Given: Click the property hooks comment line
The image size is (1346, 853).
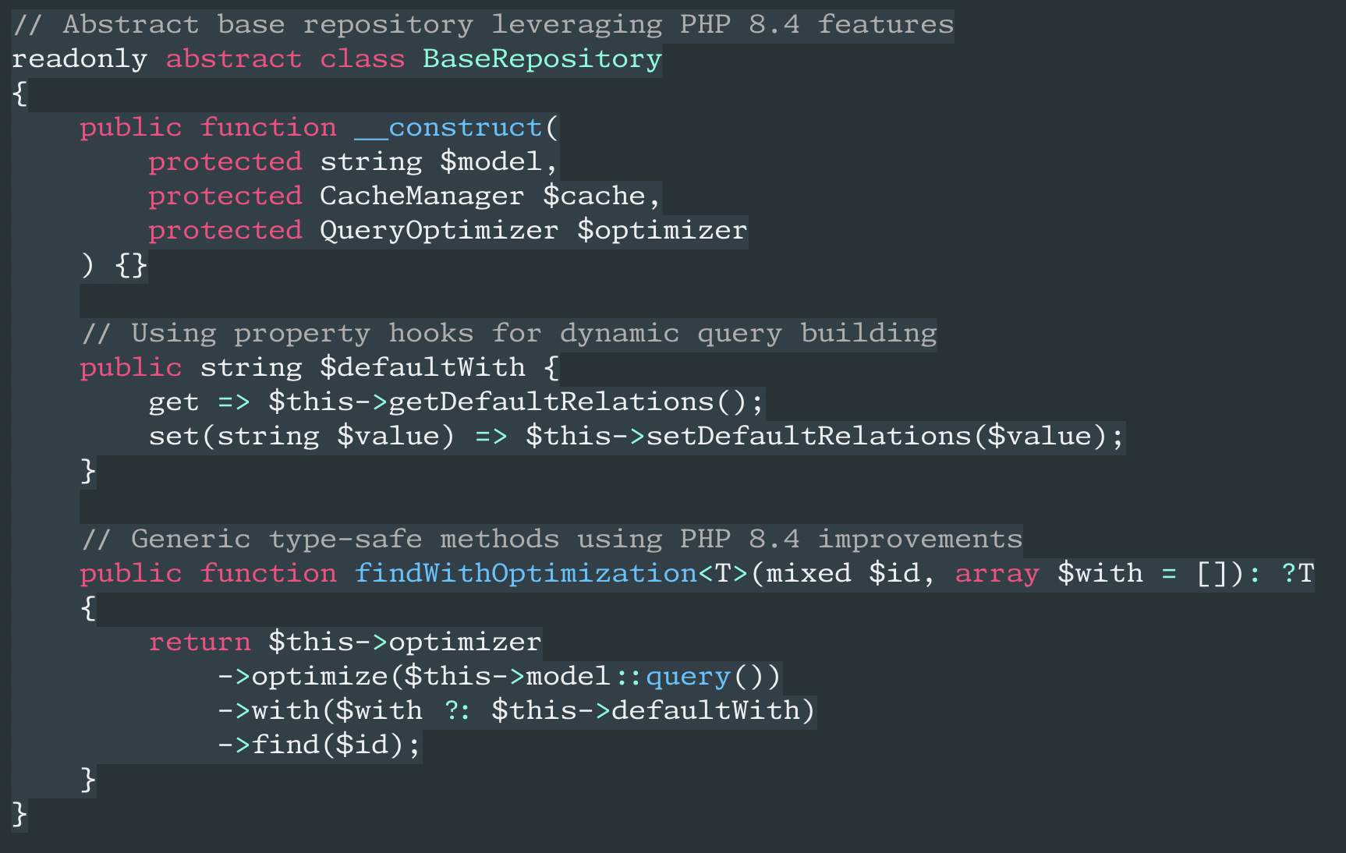Looking at the screenshot, I should [x=508, y=334].
